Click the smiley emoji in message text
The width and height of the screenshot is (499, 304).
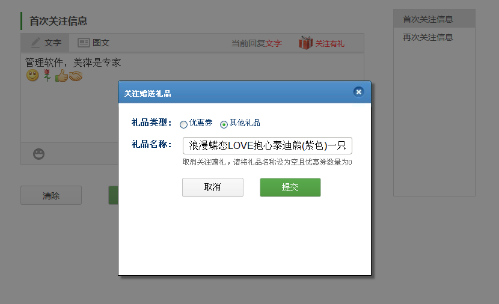coord(32,75)
